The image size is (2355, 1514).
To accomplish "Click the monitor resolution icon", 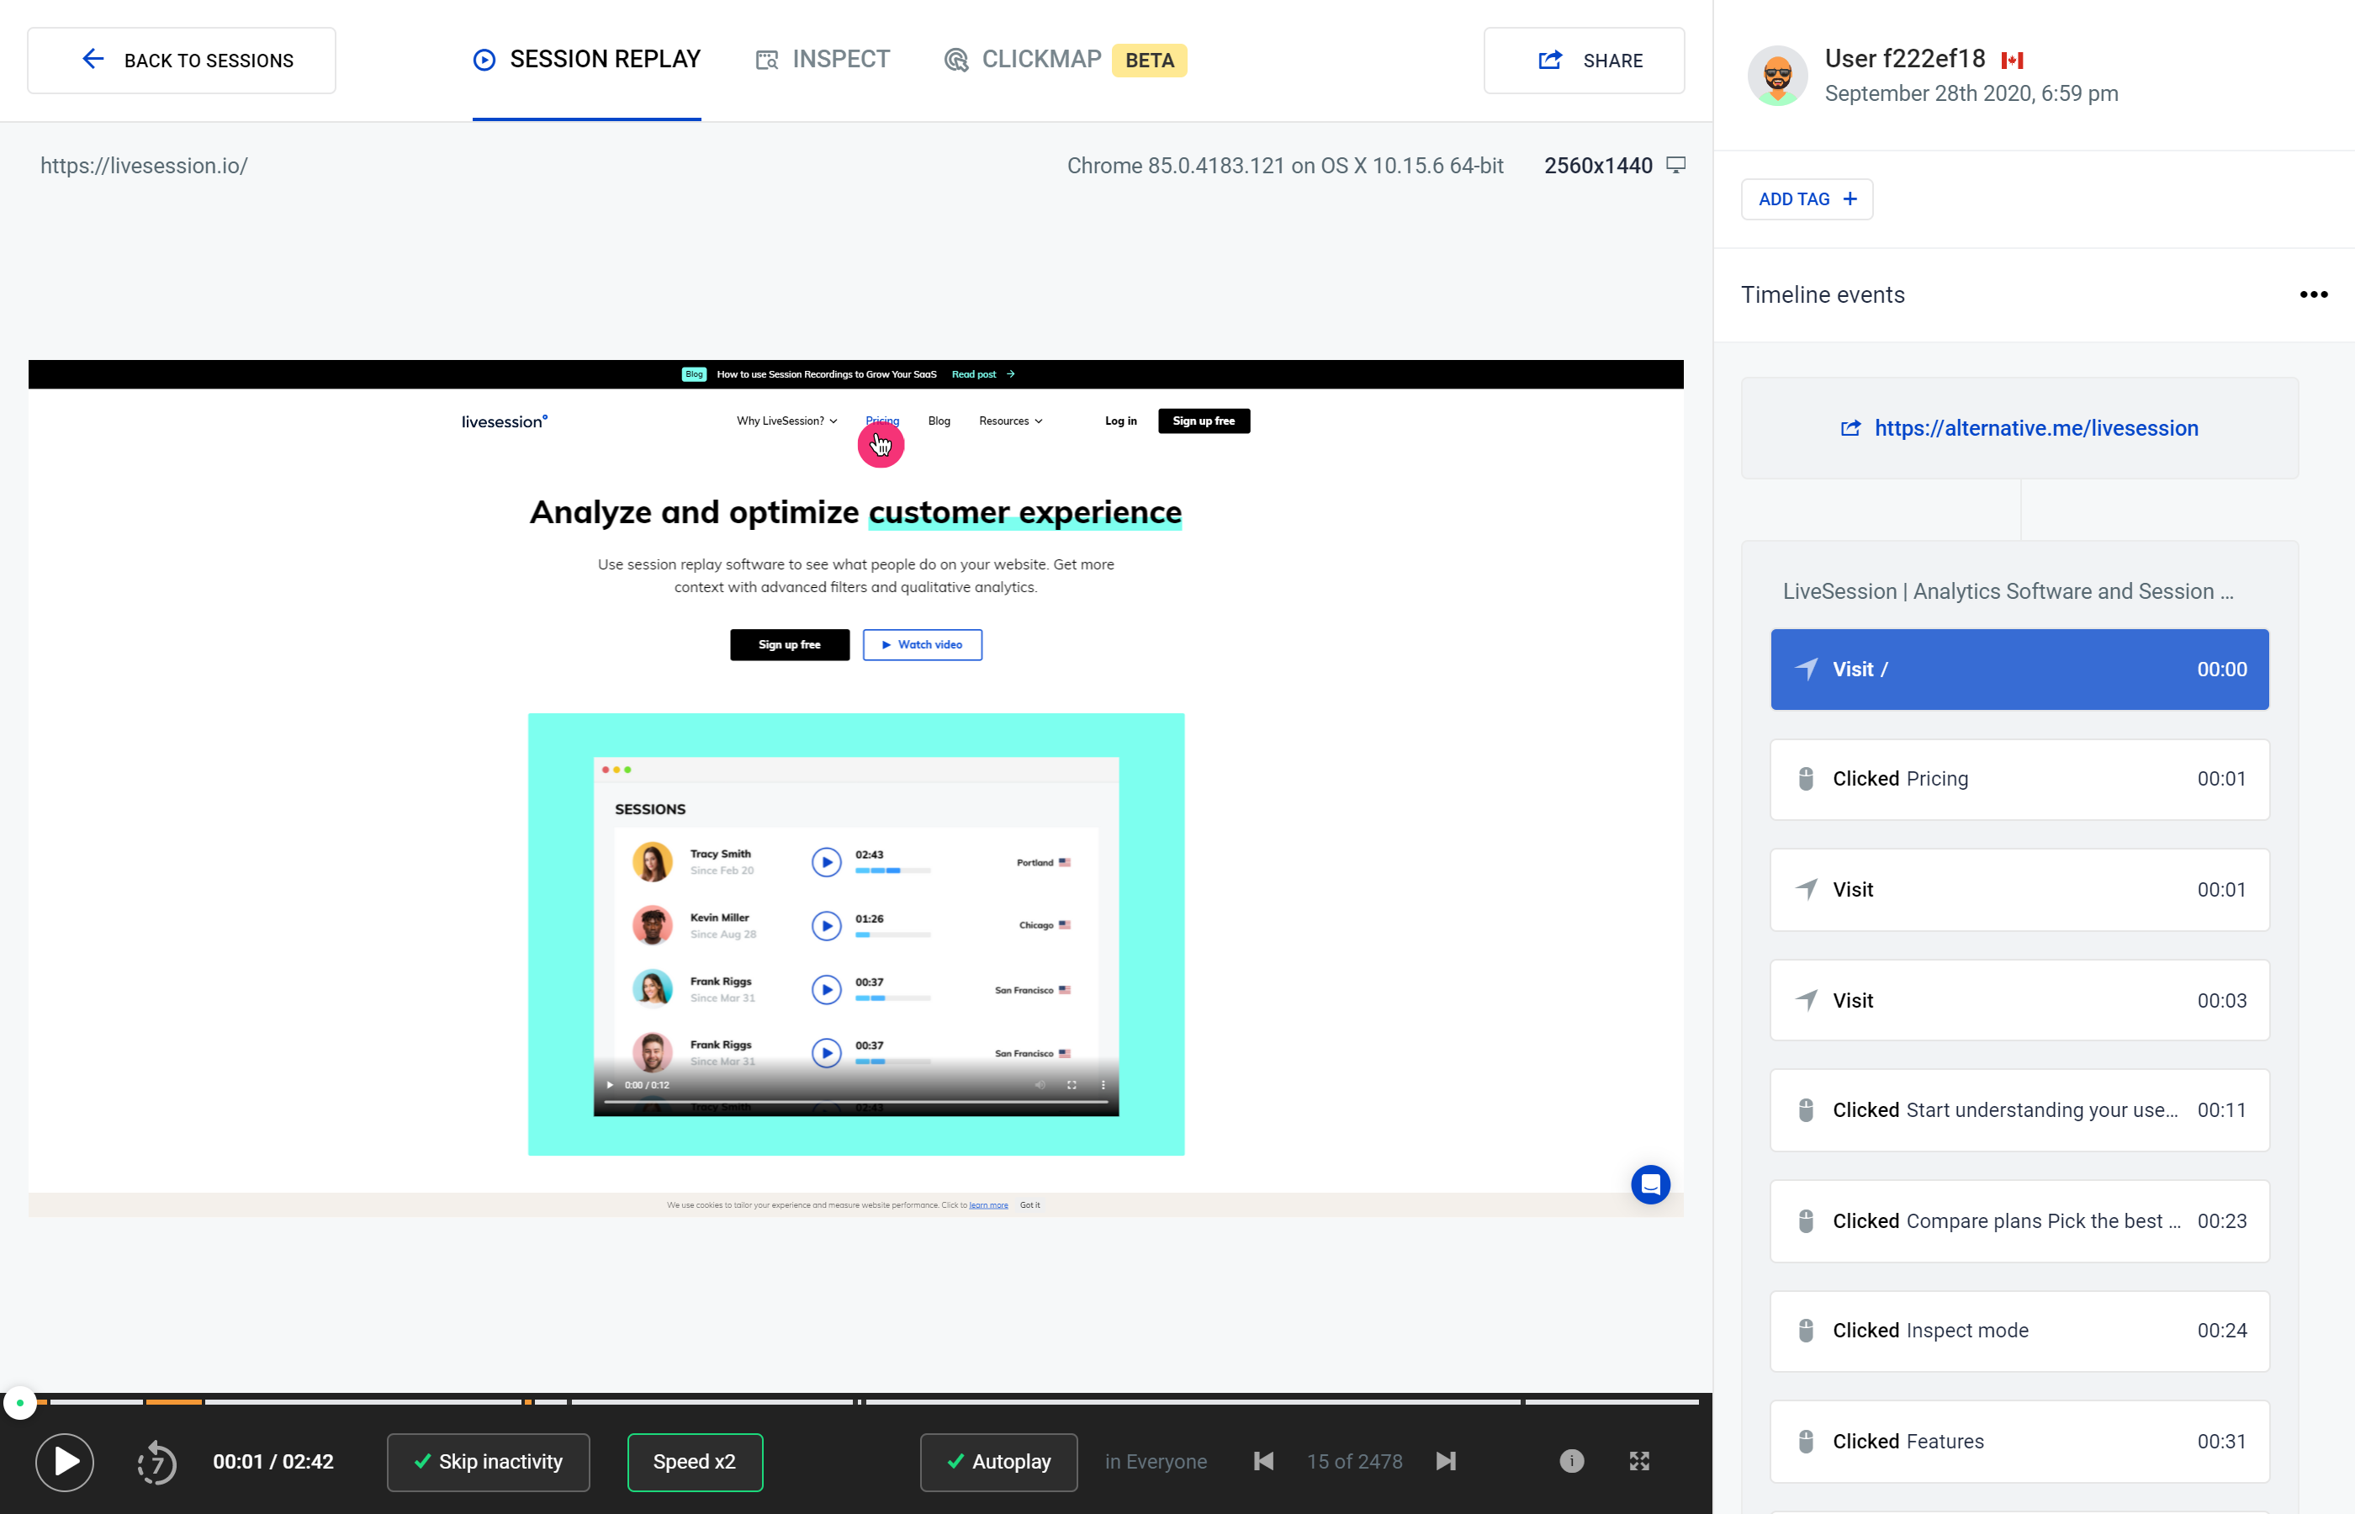I will click(1677, 165).
